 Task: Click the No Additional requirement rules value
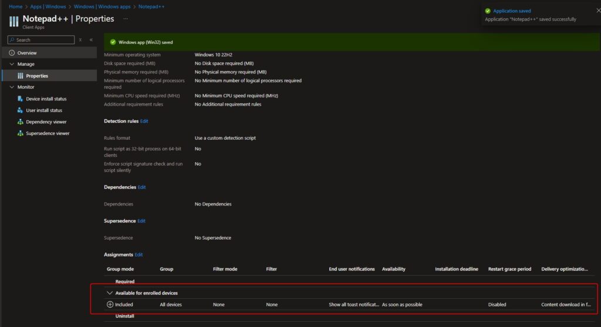pos(228,104)
